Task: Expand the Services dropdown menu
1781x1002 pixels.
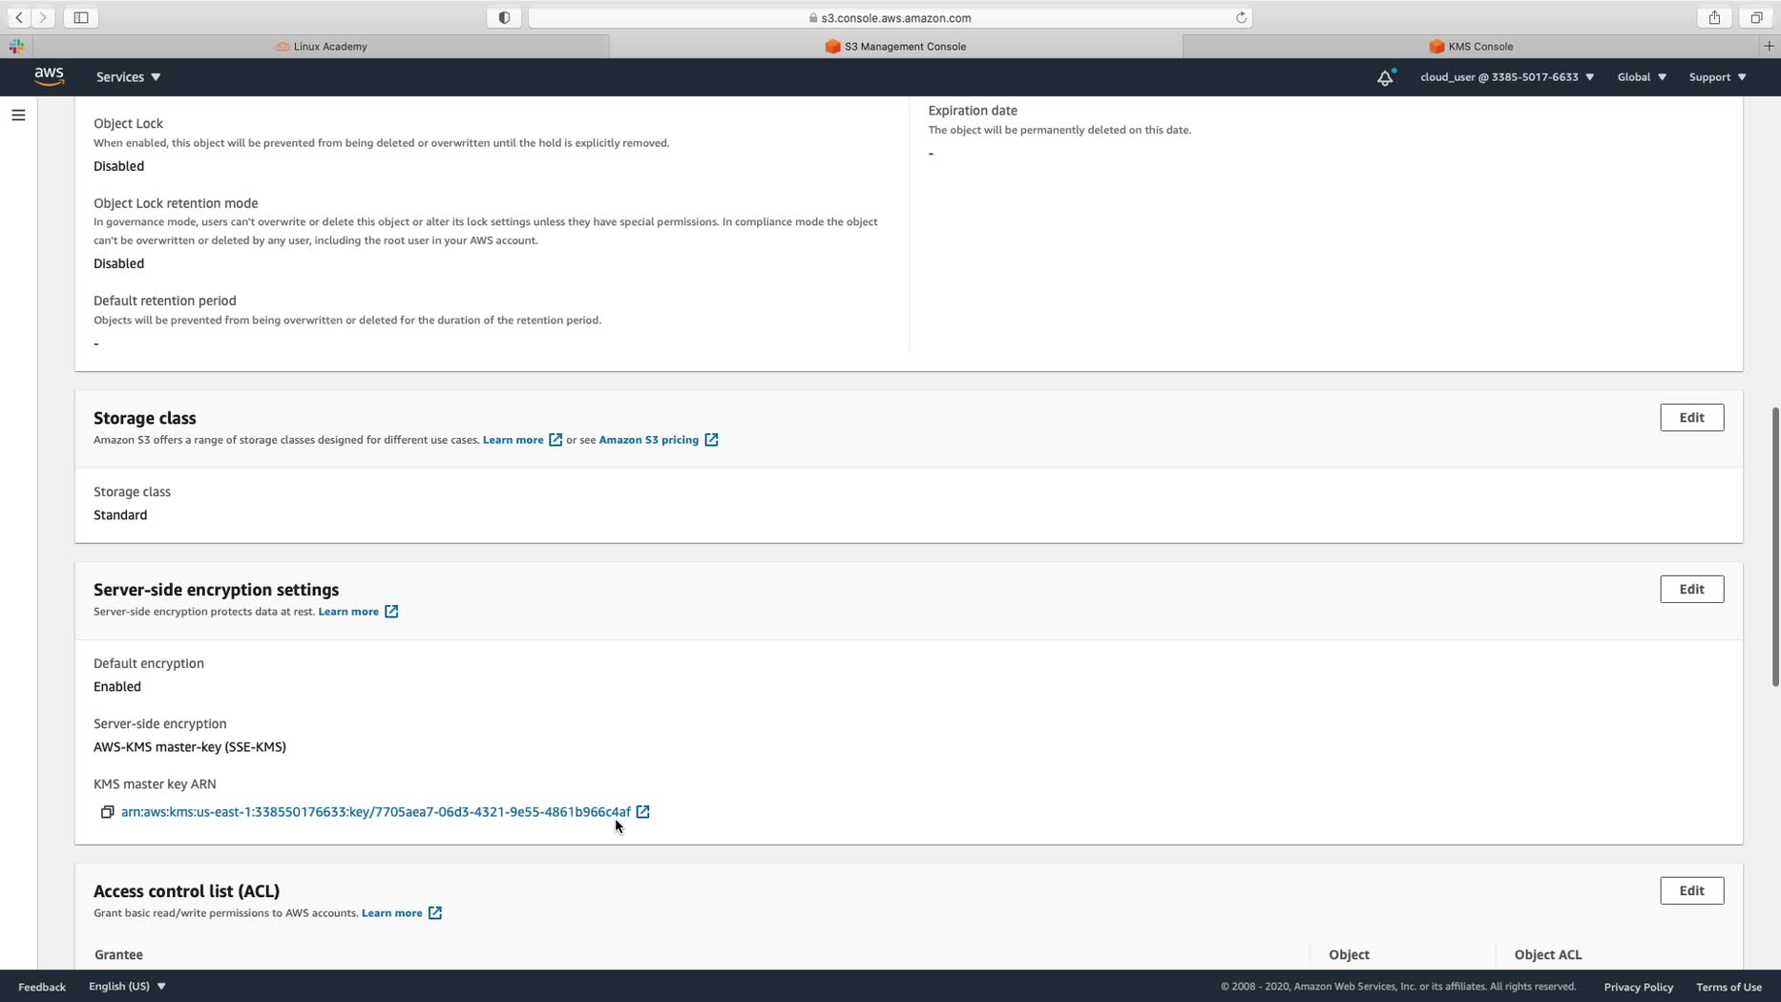Action: pyautogui.click(x=128, y=77)
